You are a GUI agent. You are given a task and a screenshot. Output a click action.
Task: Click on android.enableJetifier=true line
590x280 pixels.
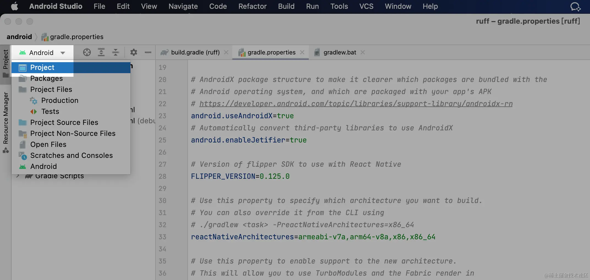click(x=249, y=140)
